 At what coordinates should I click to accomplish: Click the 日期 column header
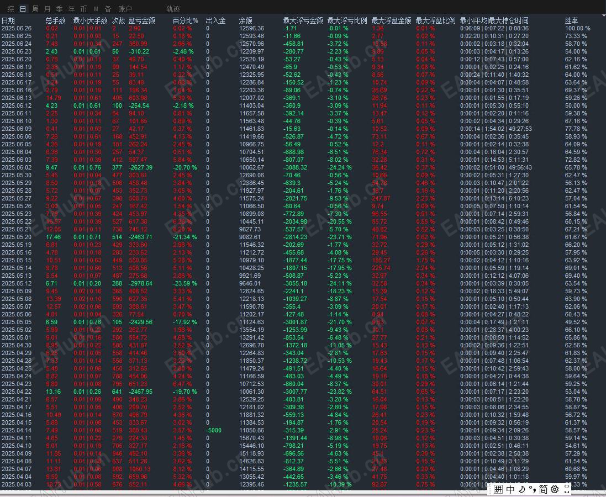click(x=8, y=20)
